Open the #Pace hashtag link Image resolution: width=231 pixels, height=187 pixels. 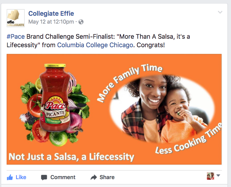15,37
